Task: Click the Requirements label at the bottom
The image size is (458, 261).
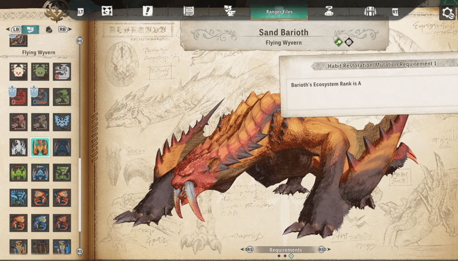Action: point(286,250)
